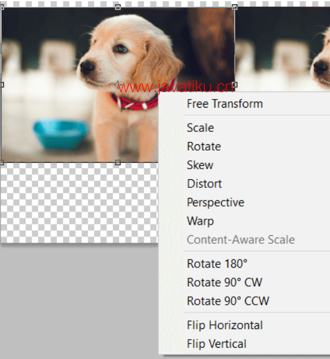Viewport: 330px width, 359px height.
Task: Click the left-middle transform handle
Action: tap(2, 85)
